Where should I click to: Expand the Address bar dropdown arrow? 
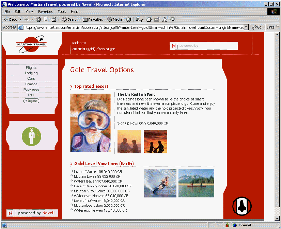246,27
